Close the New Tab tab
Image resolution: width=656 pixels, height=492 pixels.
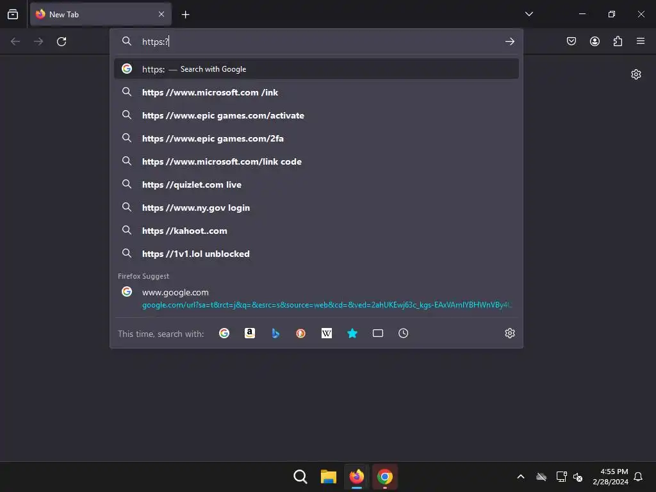click(161, 14)
